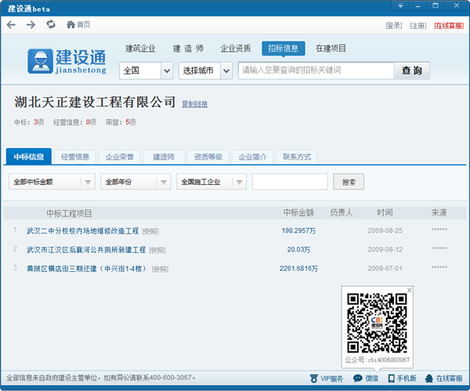Viewport: 470px width, 391px height.
Task: Select the 企业荣誉 tab
Action: (x=120, y=157)
